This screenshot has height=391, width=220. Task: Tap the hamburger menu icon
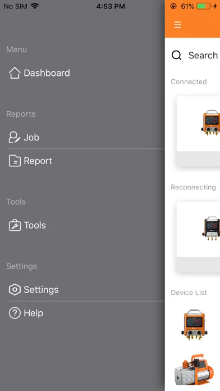[177, 25]
